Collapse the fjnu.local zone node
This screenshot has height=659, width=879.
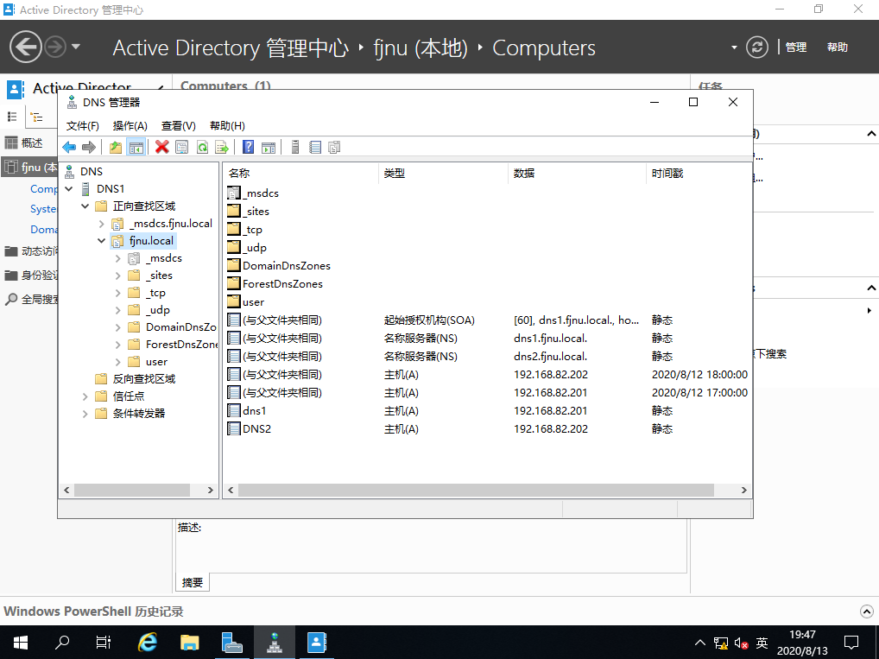[102, 241]
